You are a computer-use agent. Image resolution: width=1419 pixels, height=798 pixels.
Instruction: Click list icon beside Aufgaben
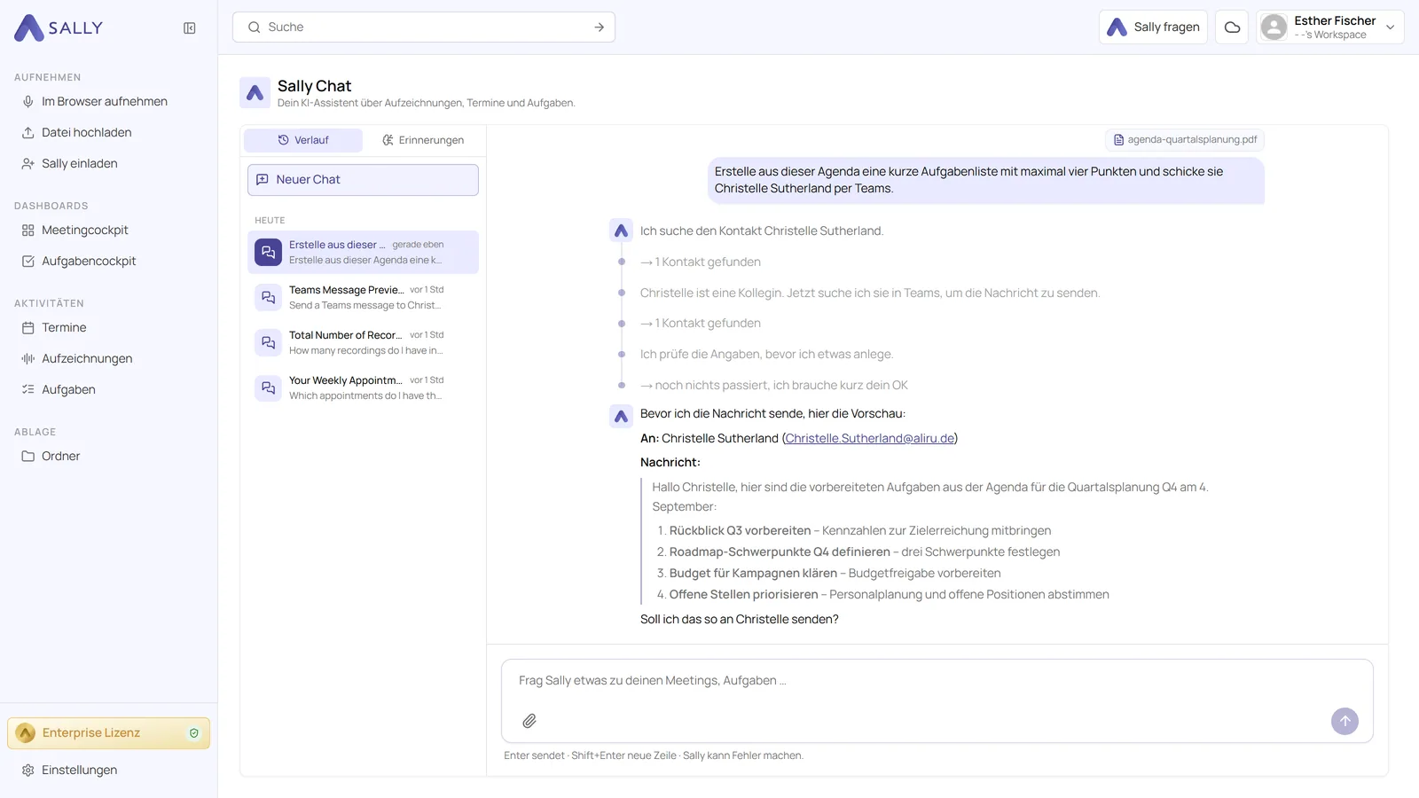tap(28, 390)
